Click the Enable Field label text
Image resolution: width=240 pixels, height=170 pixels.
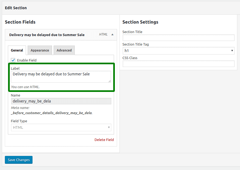pos(27,60)
